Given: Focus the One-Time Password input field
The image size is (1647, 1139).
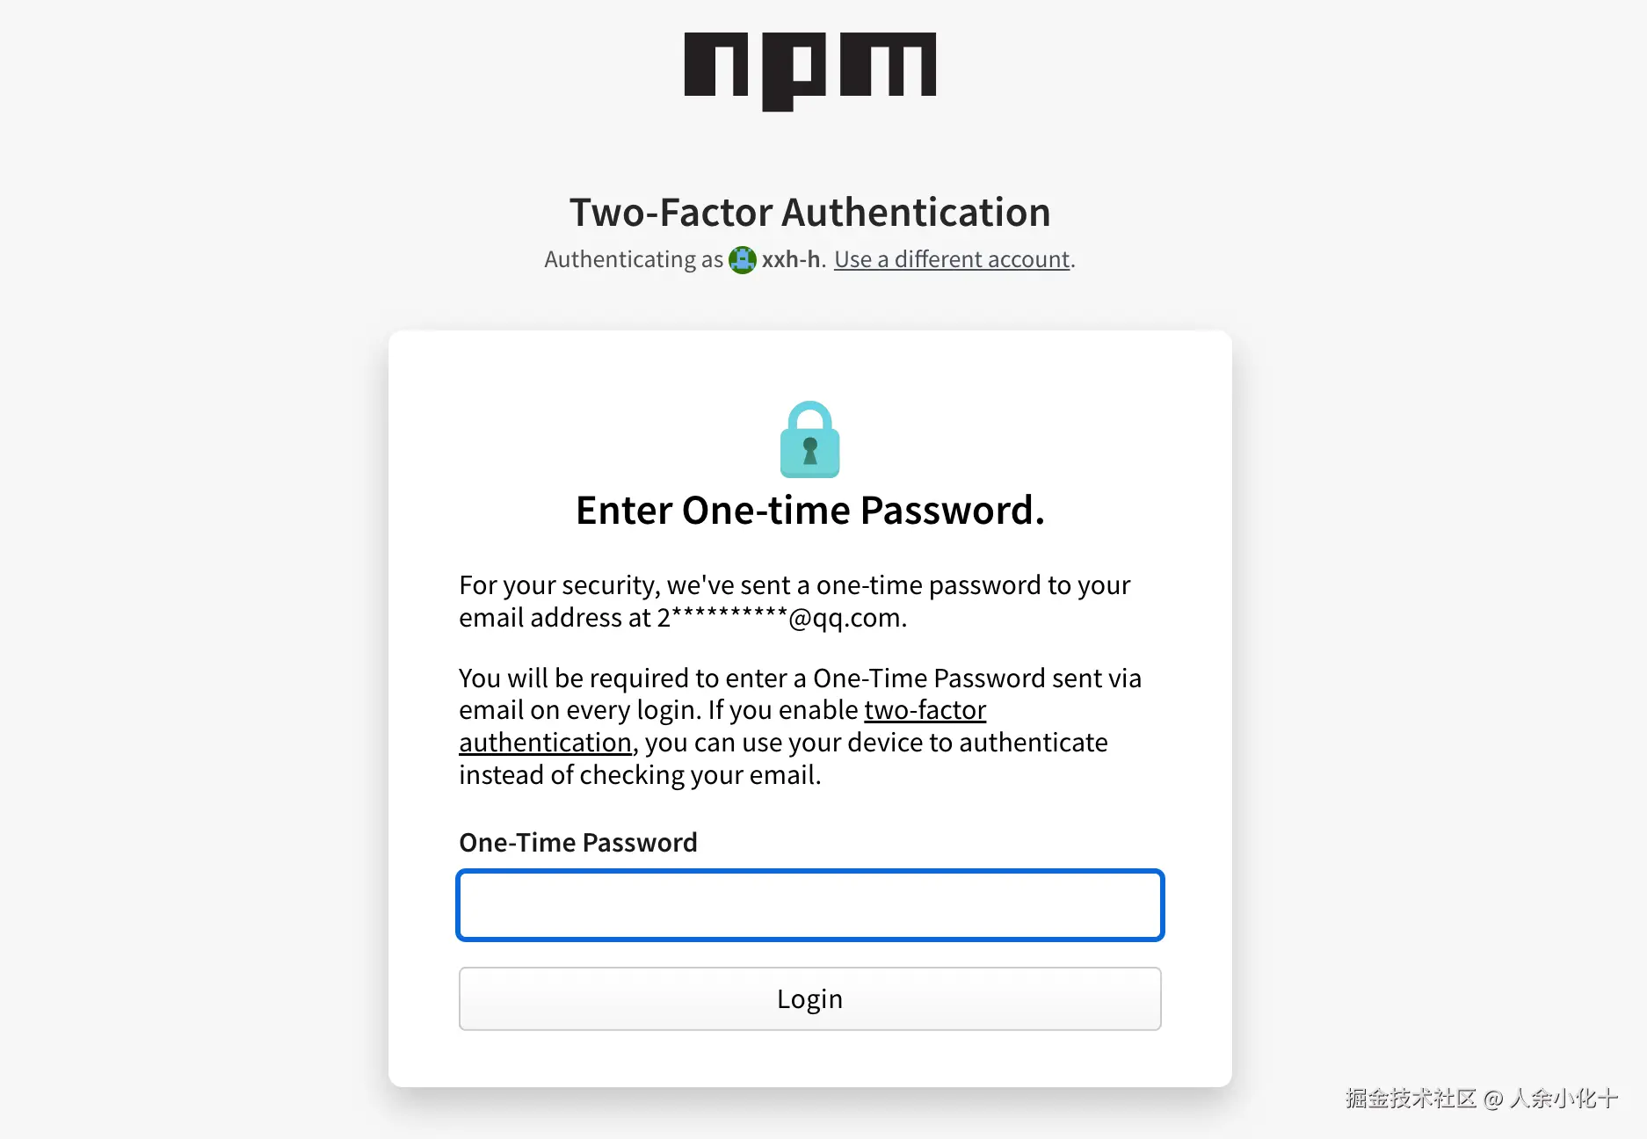Looking at the screenshot, I should pyautogui.click(x=809, y=905).
